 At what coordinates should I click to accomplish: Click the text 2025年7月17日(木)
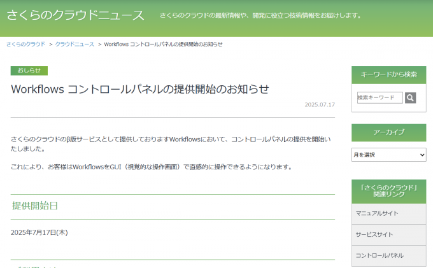click(x=39, y=232)
